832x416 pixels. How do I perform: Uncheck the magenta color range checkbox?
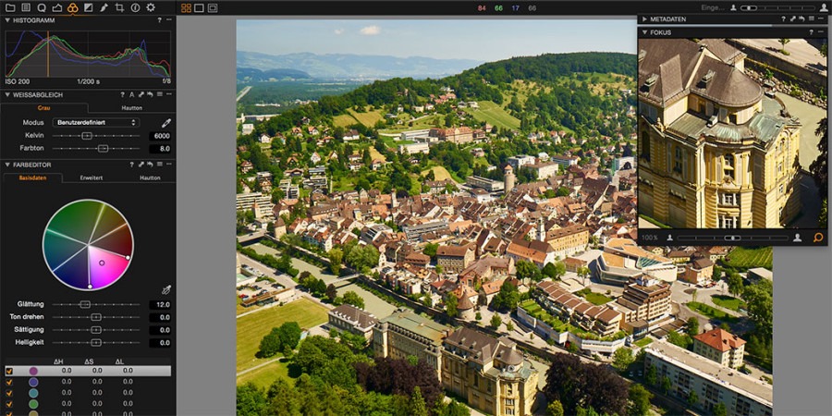coord(9,371)
